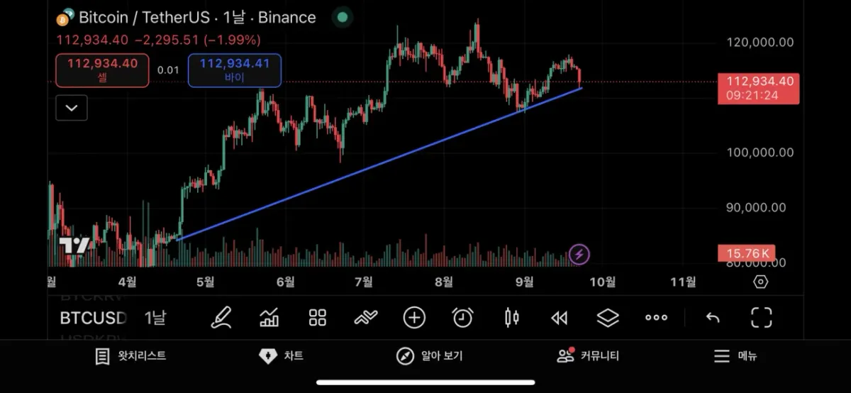
Task: Open the BTCUSD symbol search
Action: (x=93, y=317)
